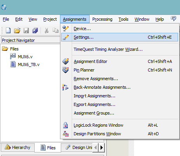Image resolution: width=180 pixels, height=156 pixels.
Task: Select Export Assignments... entry
Action: (120, 104)
